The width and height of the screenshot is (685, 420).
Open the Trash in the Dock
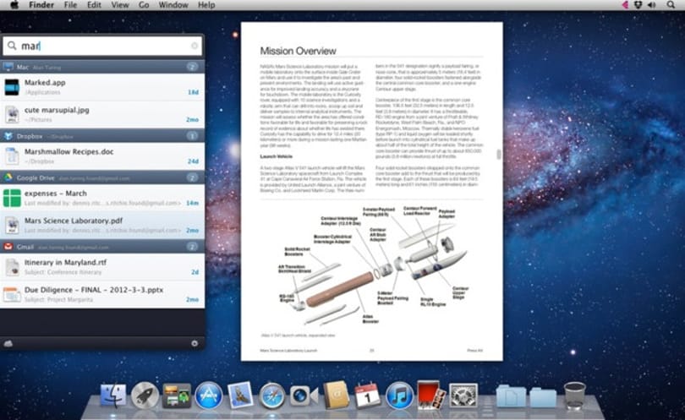coord(574,395)
